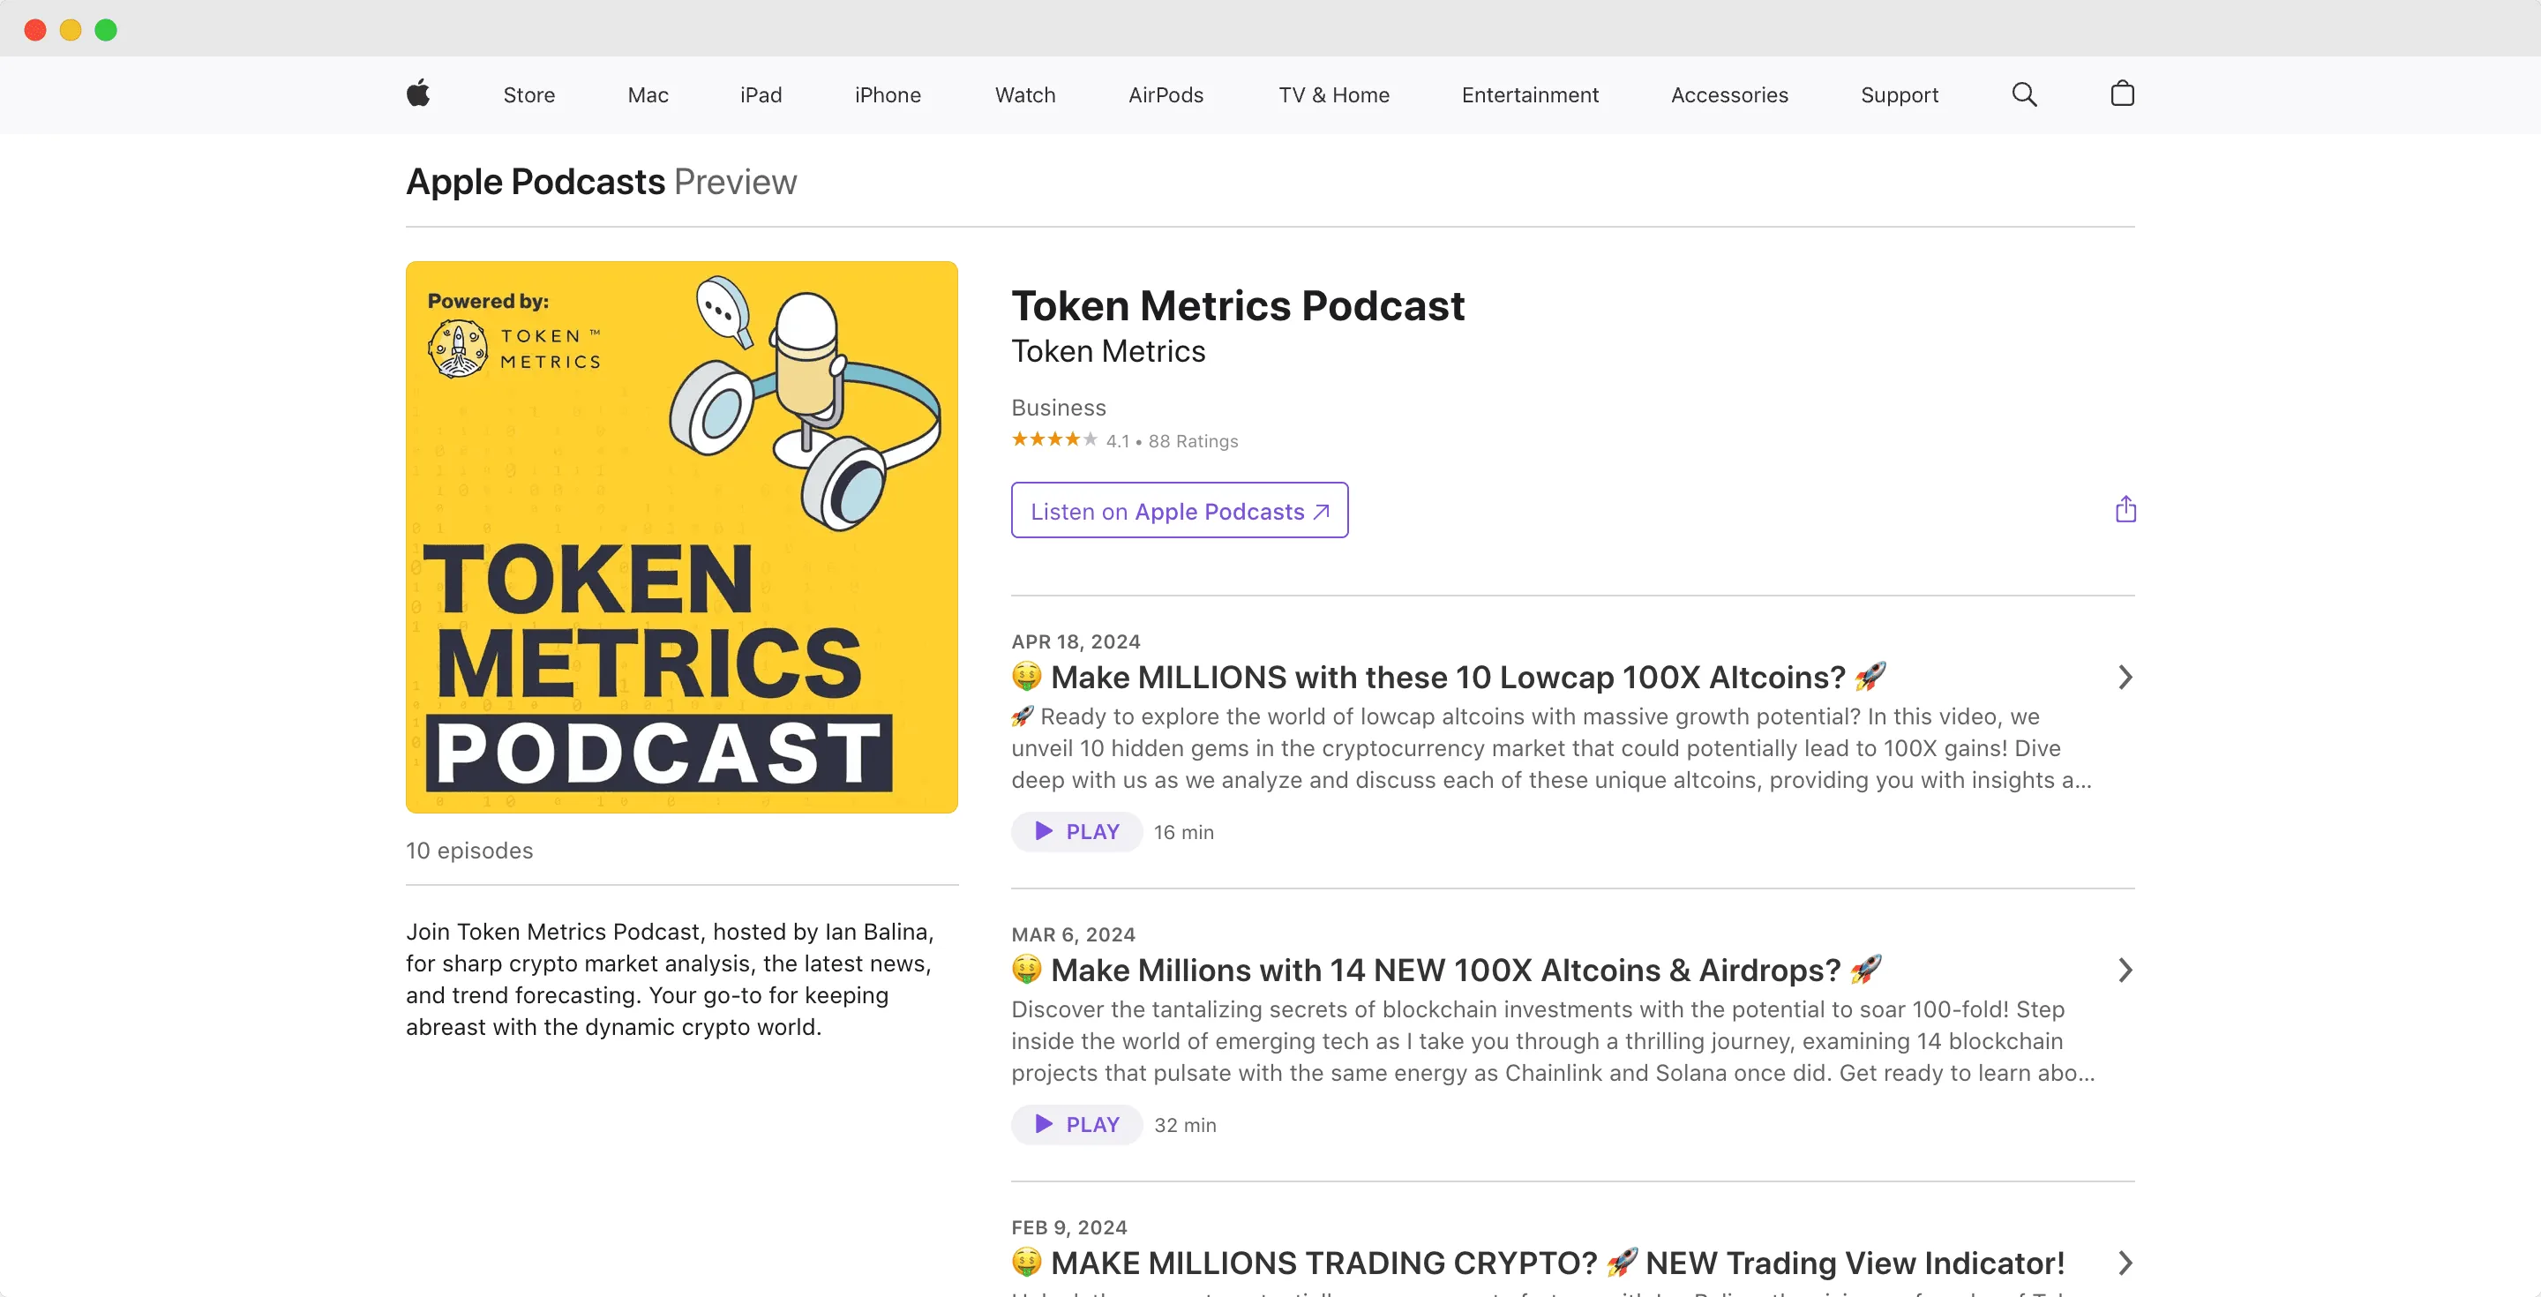Viewport: 2541px width, 1297px height.
Task: Play the episode about 10 Lowcap 100X Altcoins
Action: pyautogui.click(x=1076, y=831)
